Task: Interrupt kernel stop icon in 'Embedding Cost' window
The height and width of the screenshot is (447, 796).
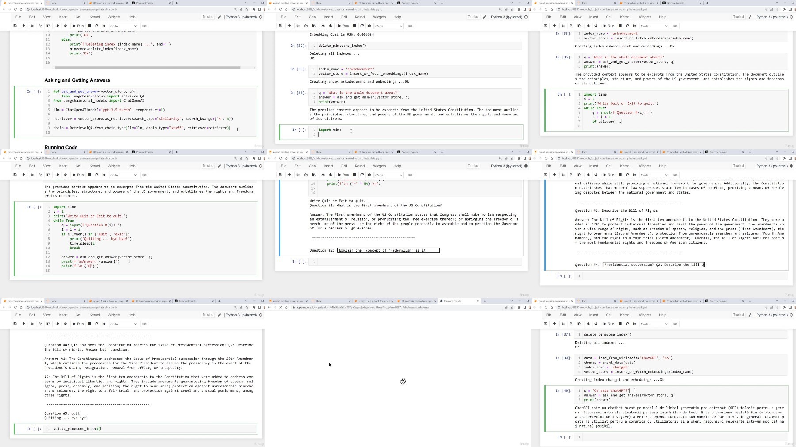Action: (x=355, y=26)
